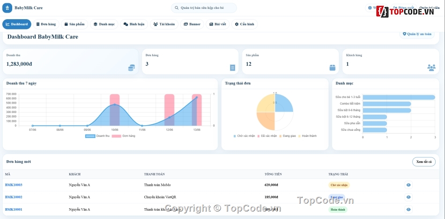Click the Sữa bột 6-12 tháng bar
The width and height of the screenshot is (445, 219).
tap(375, 117)
